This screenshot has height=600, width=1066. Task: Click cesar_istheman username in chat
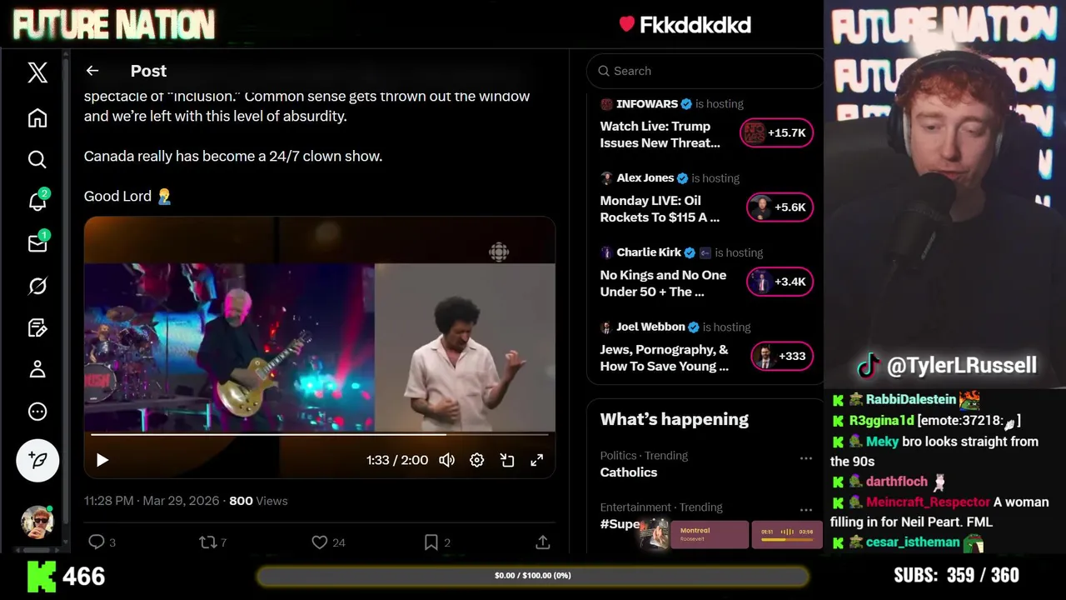(x=913, y=542)
